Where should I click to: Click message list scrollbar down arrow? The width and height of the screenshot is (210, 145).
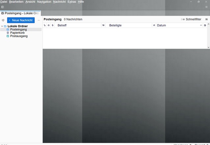point(208,47)
